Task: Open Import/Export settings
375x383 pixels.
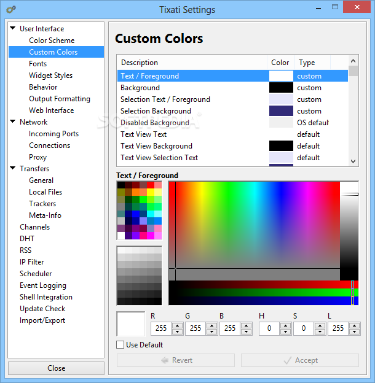Action: pyautogui.click(x=42, y=320)
